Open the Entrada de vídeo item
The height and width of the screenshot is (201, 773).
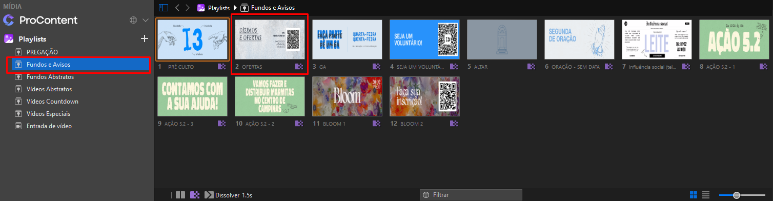click(49, 126)
